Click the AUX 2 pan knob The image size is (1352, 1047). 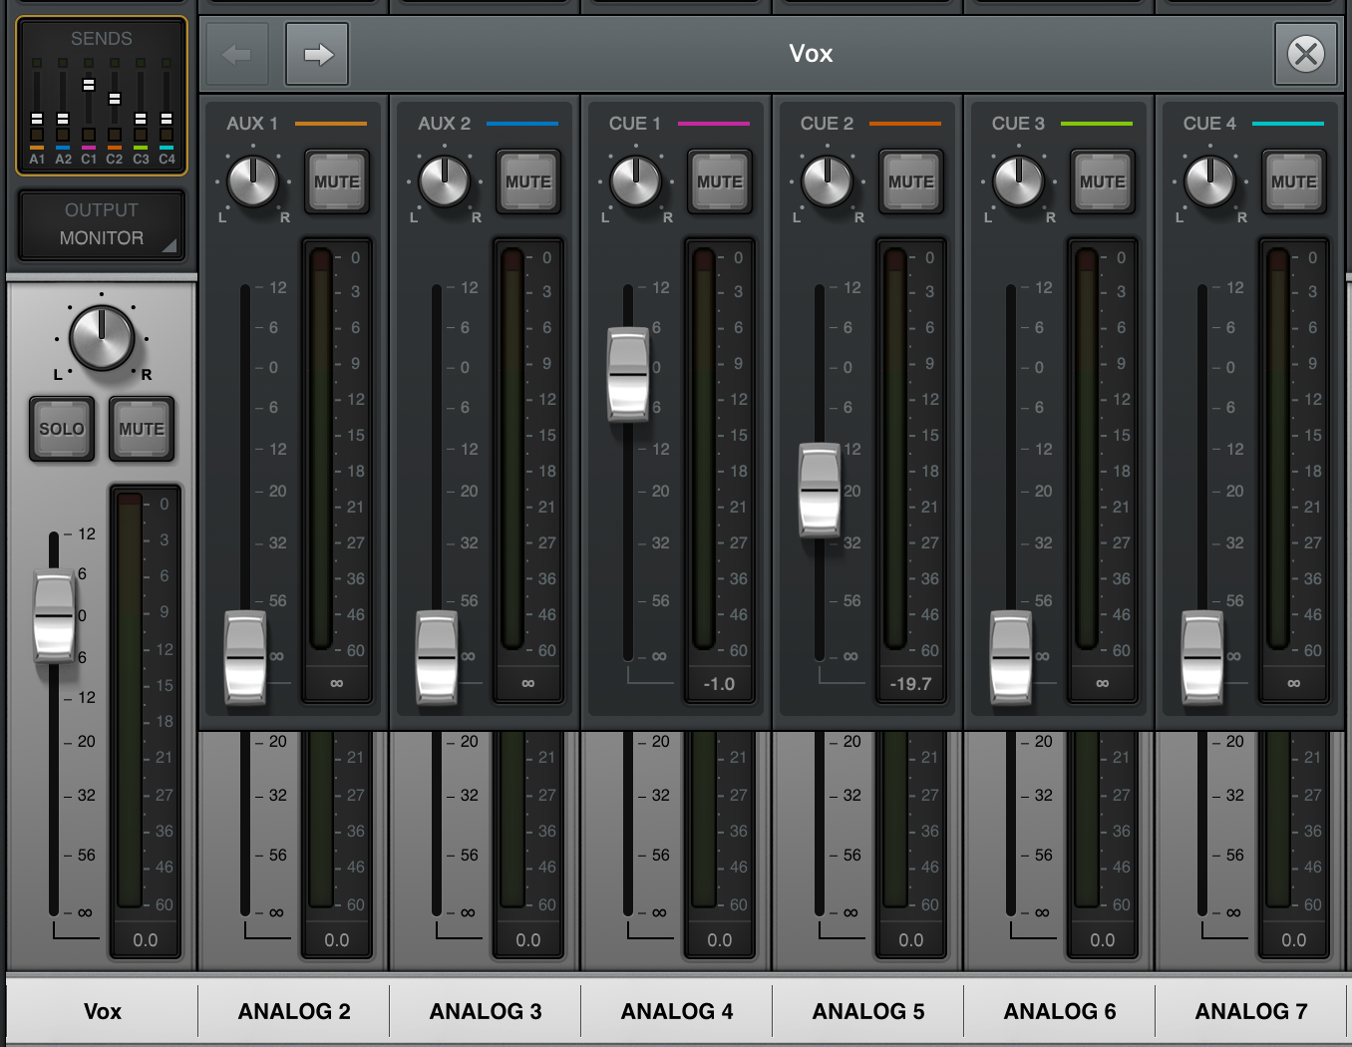445,180
